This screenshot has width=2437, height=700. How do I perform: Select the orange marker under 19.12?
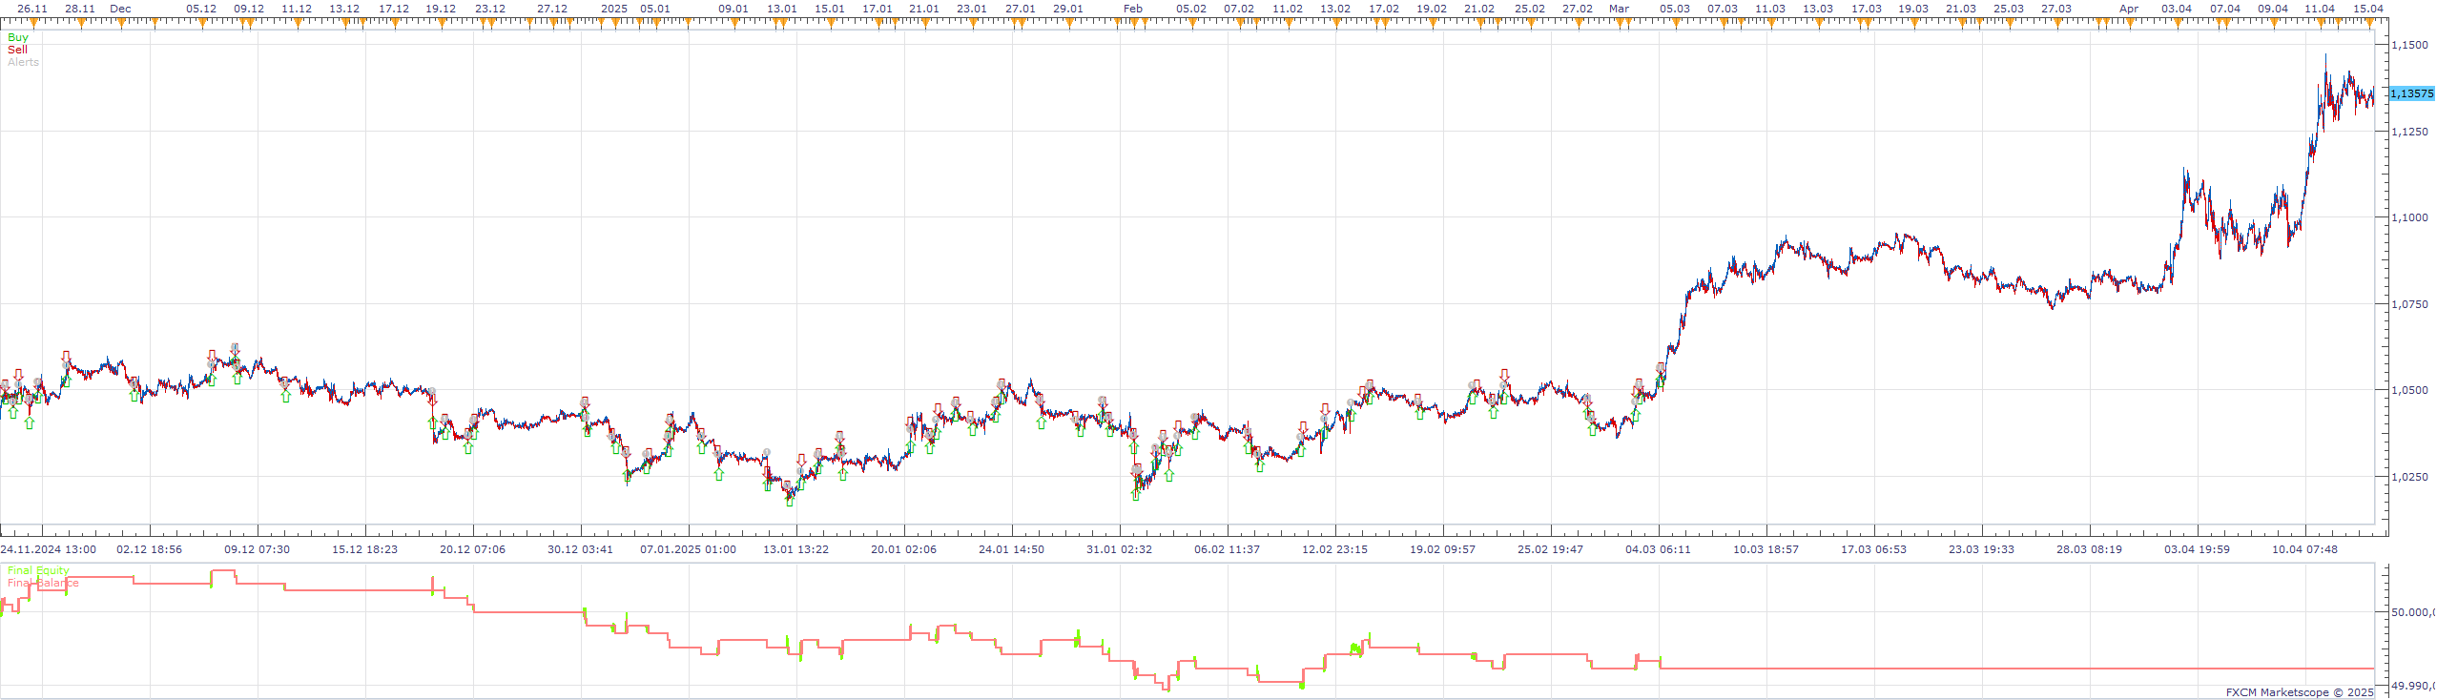(x=441, y=24)
